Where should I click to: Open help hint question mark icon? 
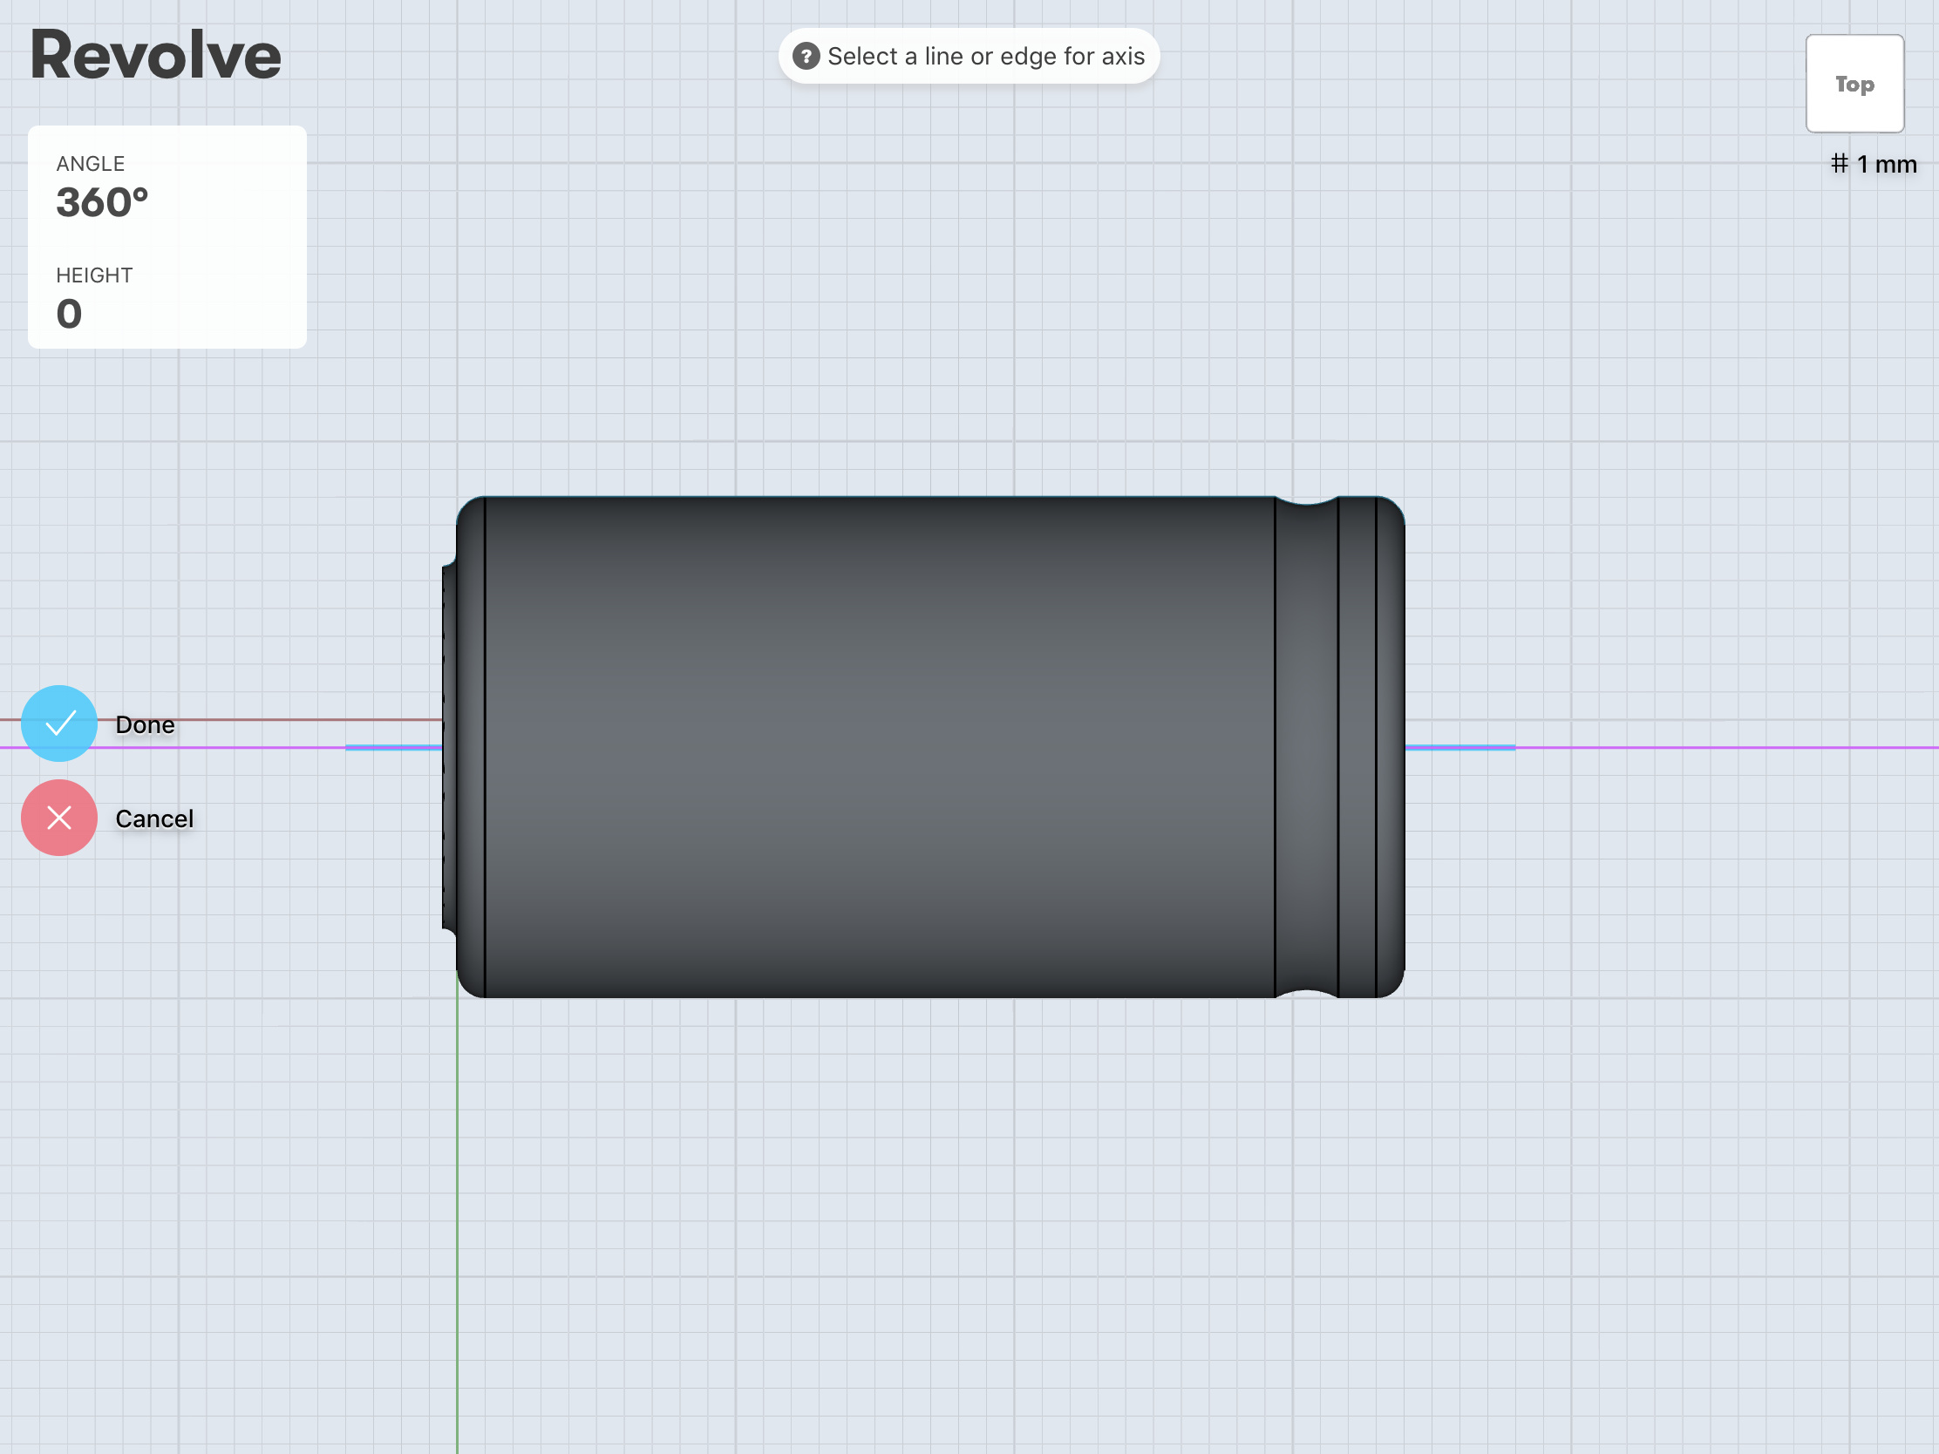point(806,56)
